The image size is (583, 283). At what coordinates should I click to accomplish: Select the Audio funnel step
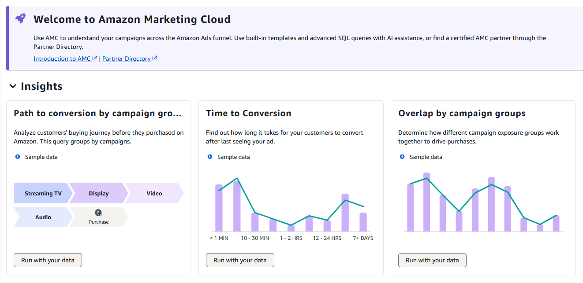(43, 217)
